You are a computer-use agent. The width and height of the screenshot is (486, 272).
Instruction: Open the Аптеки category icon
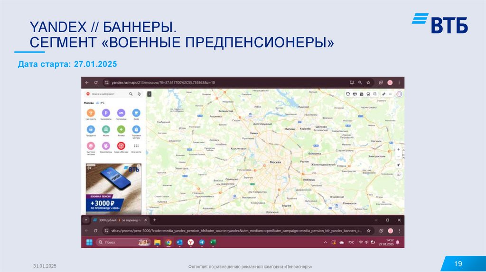121,129
